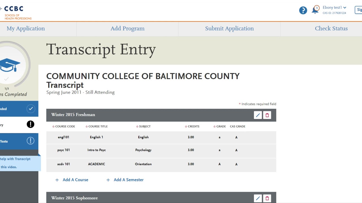This screenshot has width=362, height=203.
Task: Click Add A Course link
Action: 72,180
